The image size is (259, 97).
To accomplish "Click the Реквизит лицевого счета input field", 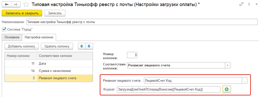I will click(x=193, y=81).
